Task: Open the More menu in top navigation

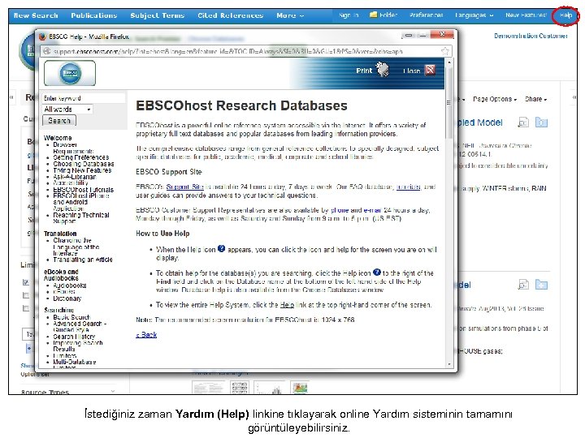Action: point(290,15)
